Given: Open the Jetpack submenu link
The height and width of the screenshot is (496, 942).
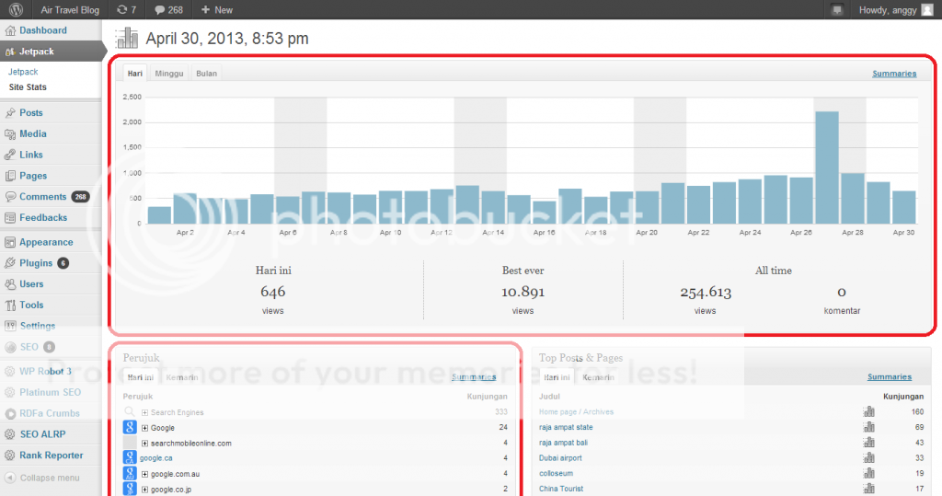Looking at the screenshot, I should tap(23, 72).
